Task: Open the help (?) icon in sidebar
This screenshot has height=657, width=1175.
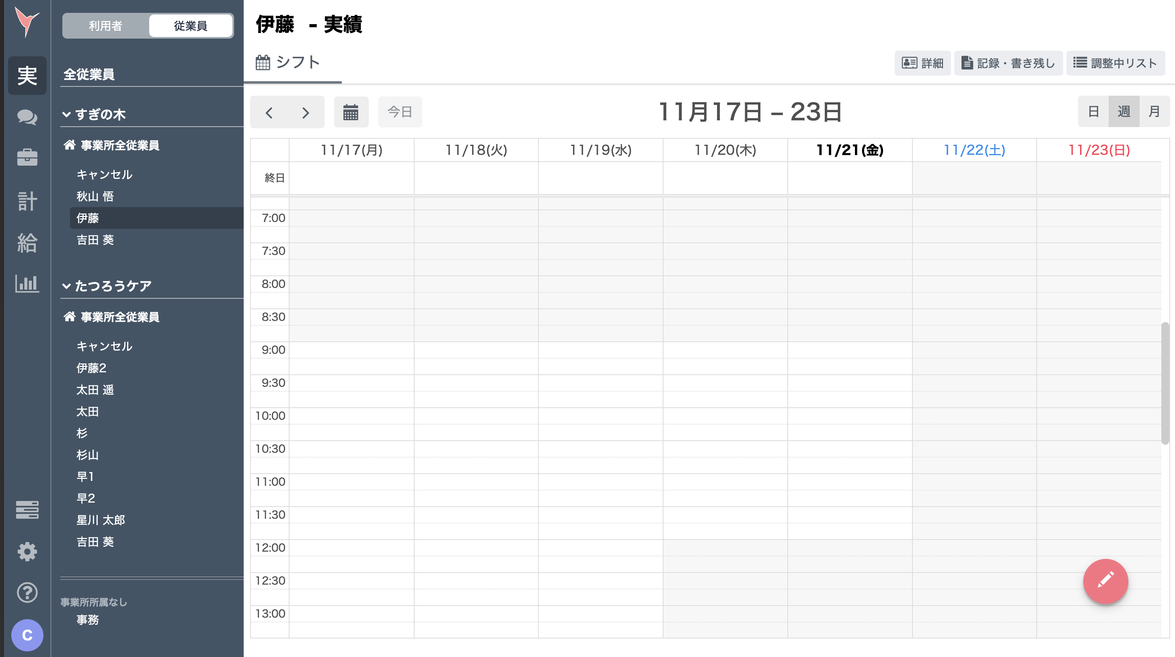Action: (x=27, y=593)
